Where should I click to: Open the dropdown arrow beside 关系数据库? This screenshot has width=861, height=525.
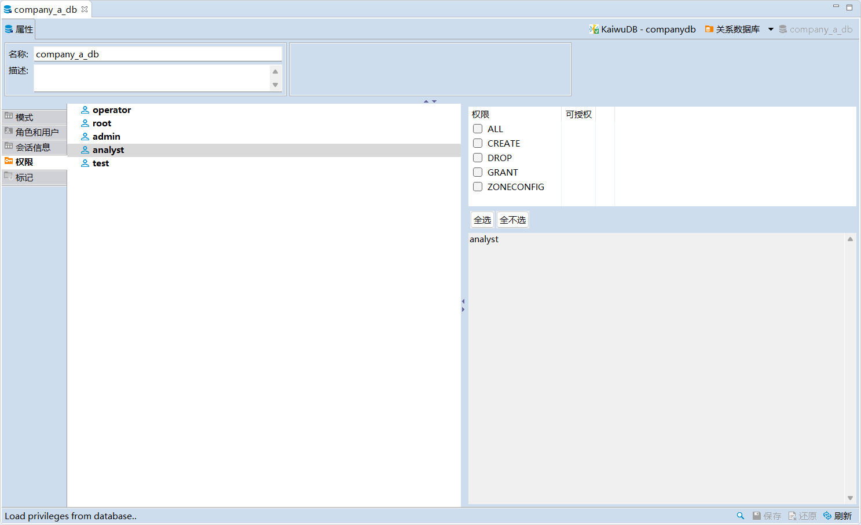pyautogui.click(x=771, y=29)
